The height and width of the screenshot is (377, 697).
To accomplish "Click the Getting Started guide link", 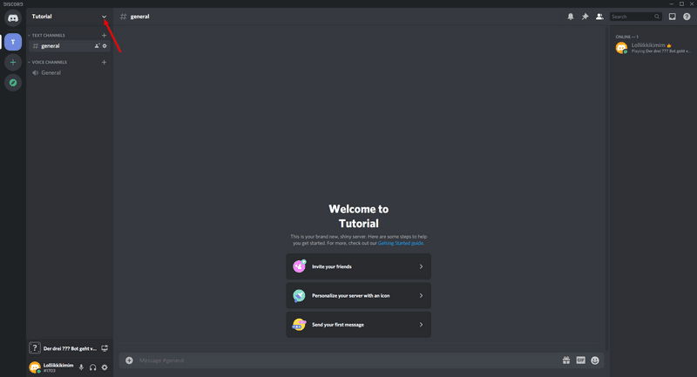I will point(401,243).
